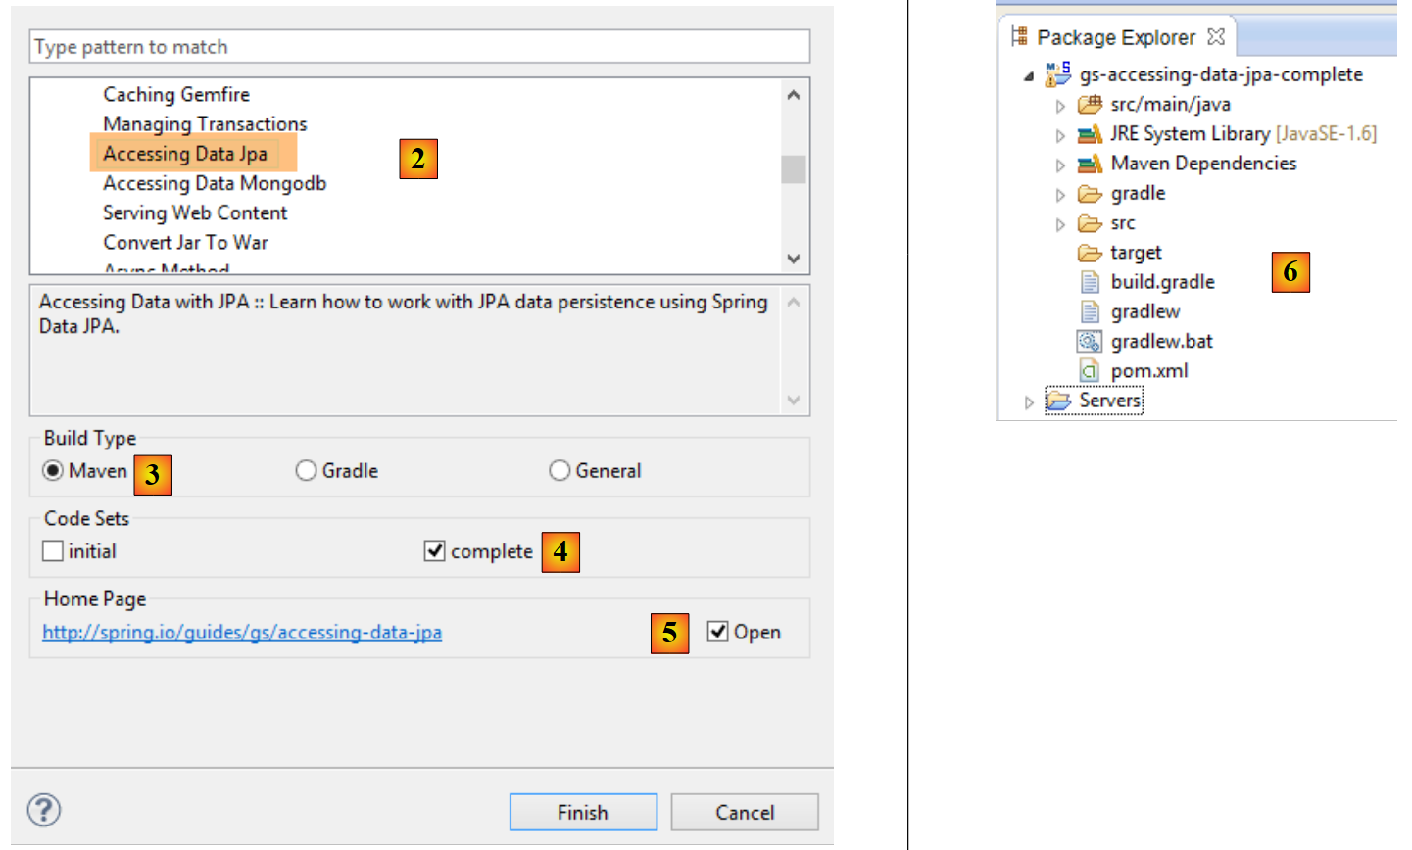The image size is (1412, 850).
Task: Expand the gradle folder tree node
Action: pyautogui.click(x=1060, y=195)
